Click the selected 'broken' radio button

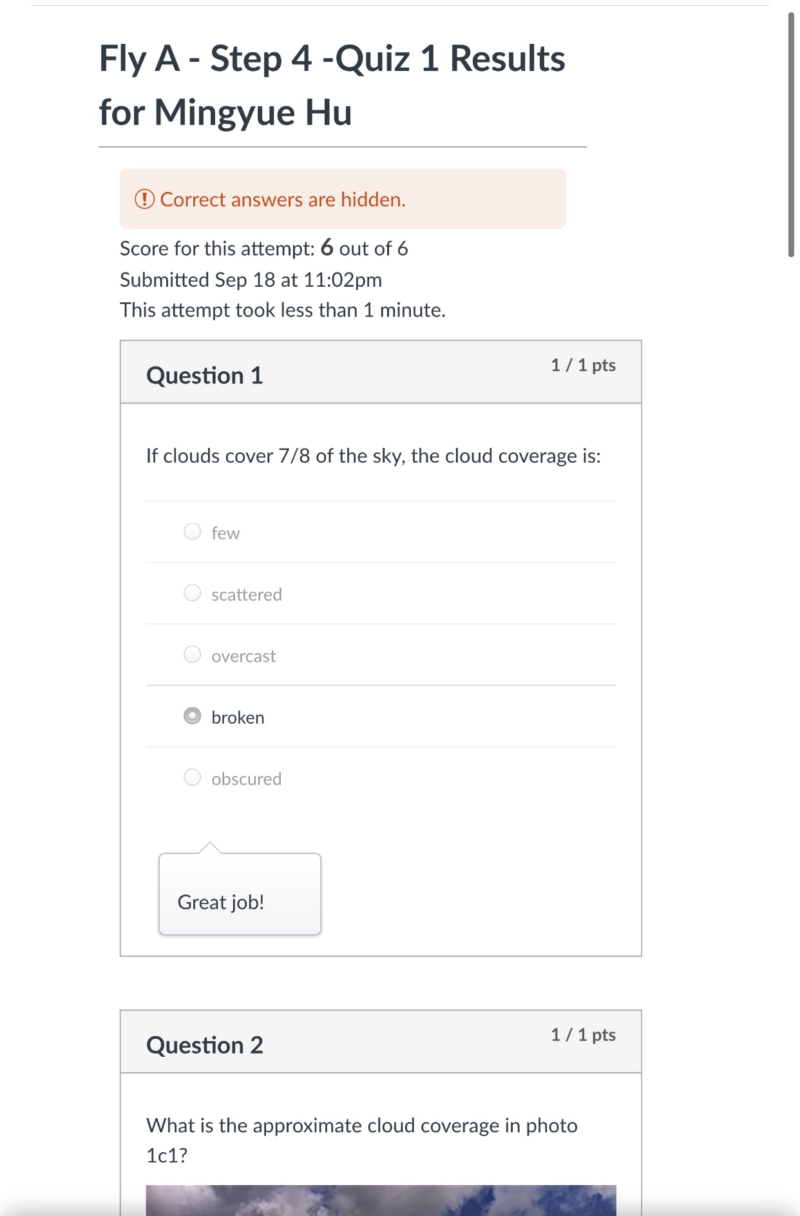point(193,716)
